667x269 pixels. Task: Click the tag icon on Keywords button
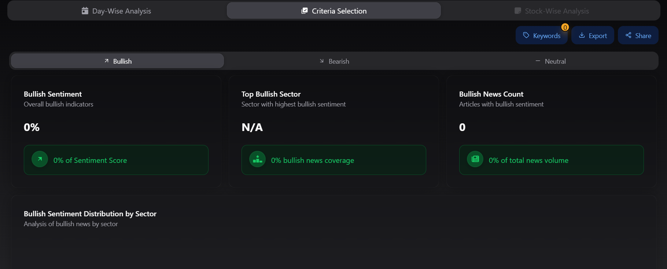526,35
